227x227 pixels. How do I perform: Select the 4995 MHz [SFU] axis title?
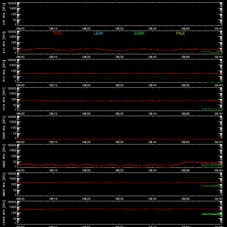pyautogui.click(x=4, y=156)
